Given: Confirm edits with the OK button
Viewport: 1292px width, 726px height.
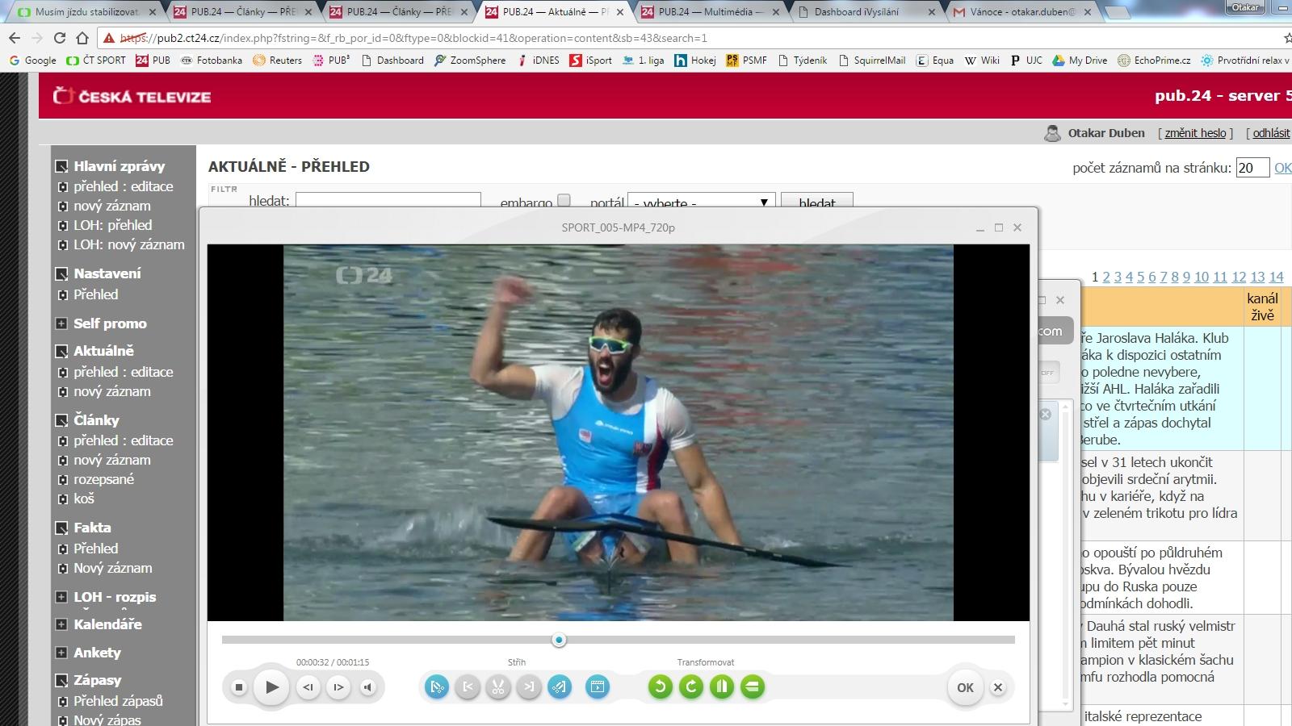Looking at the screenshot, I should point(965,687).
